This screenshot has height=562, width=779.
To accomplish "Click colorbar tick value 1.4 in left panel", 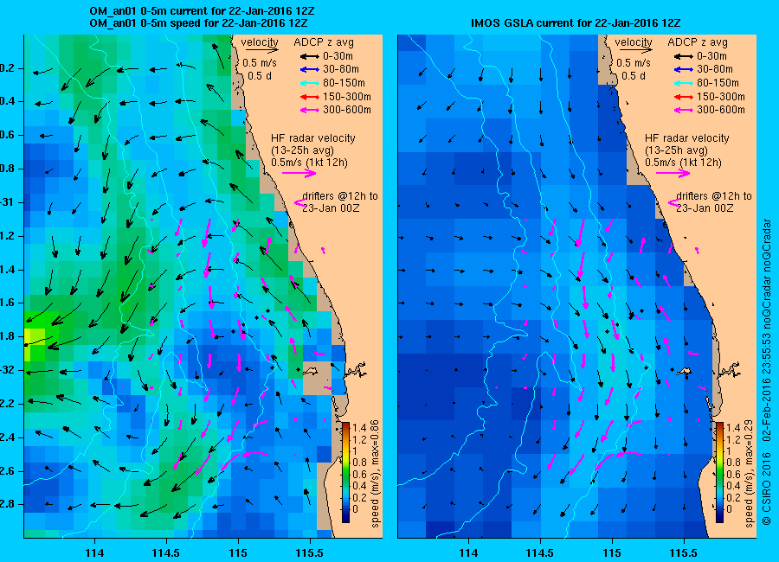I will click(x=358, y=428).
